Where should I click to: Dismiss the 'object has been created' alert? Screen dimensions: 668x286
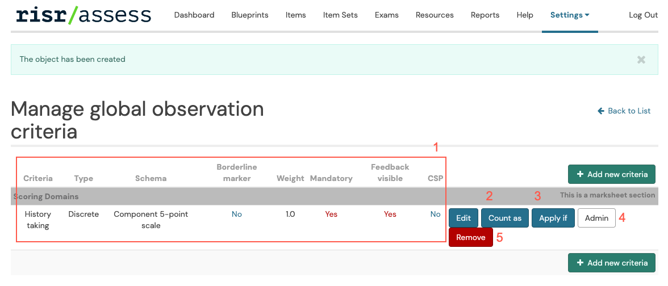[641, 60]
